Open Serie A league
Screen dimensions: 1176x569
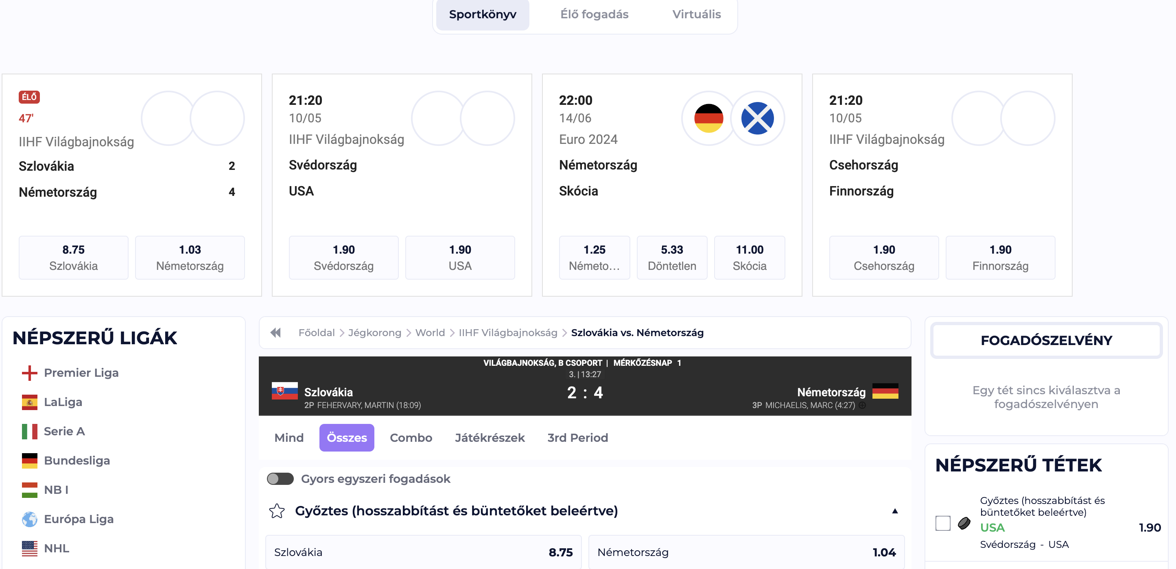coord(64,431)
